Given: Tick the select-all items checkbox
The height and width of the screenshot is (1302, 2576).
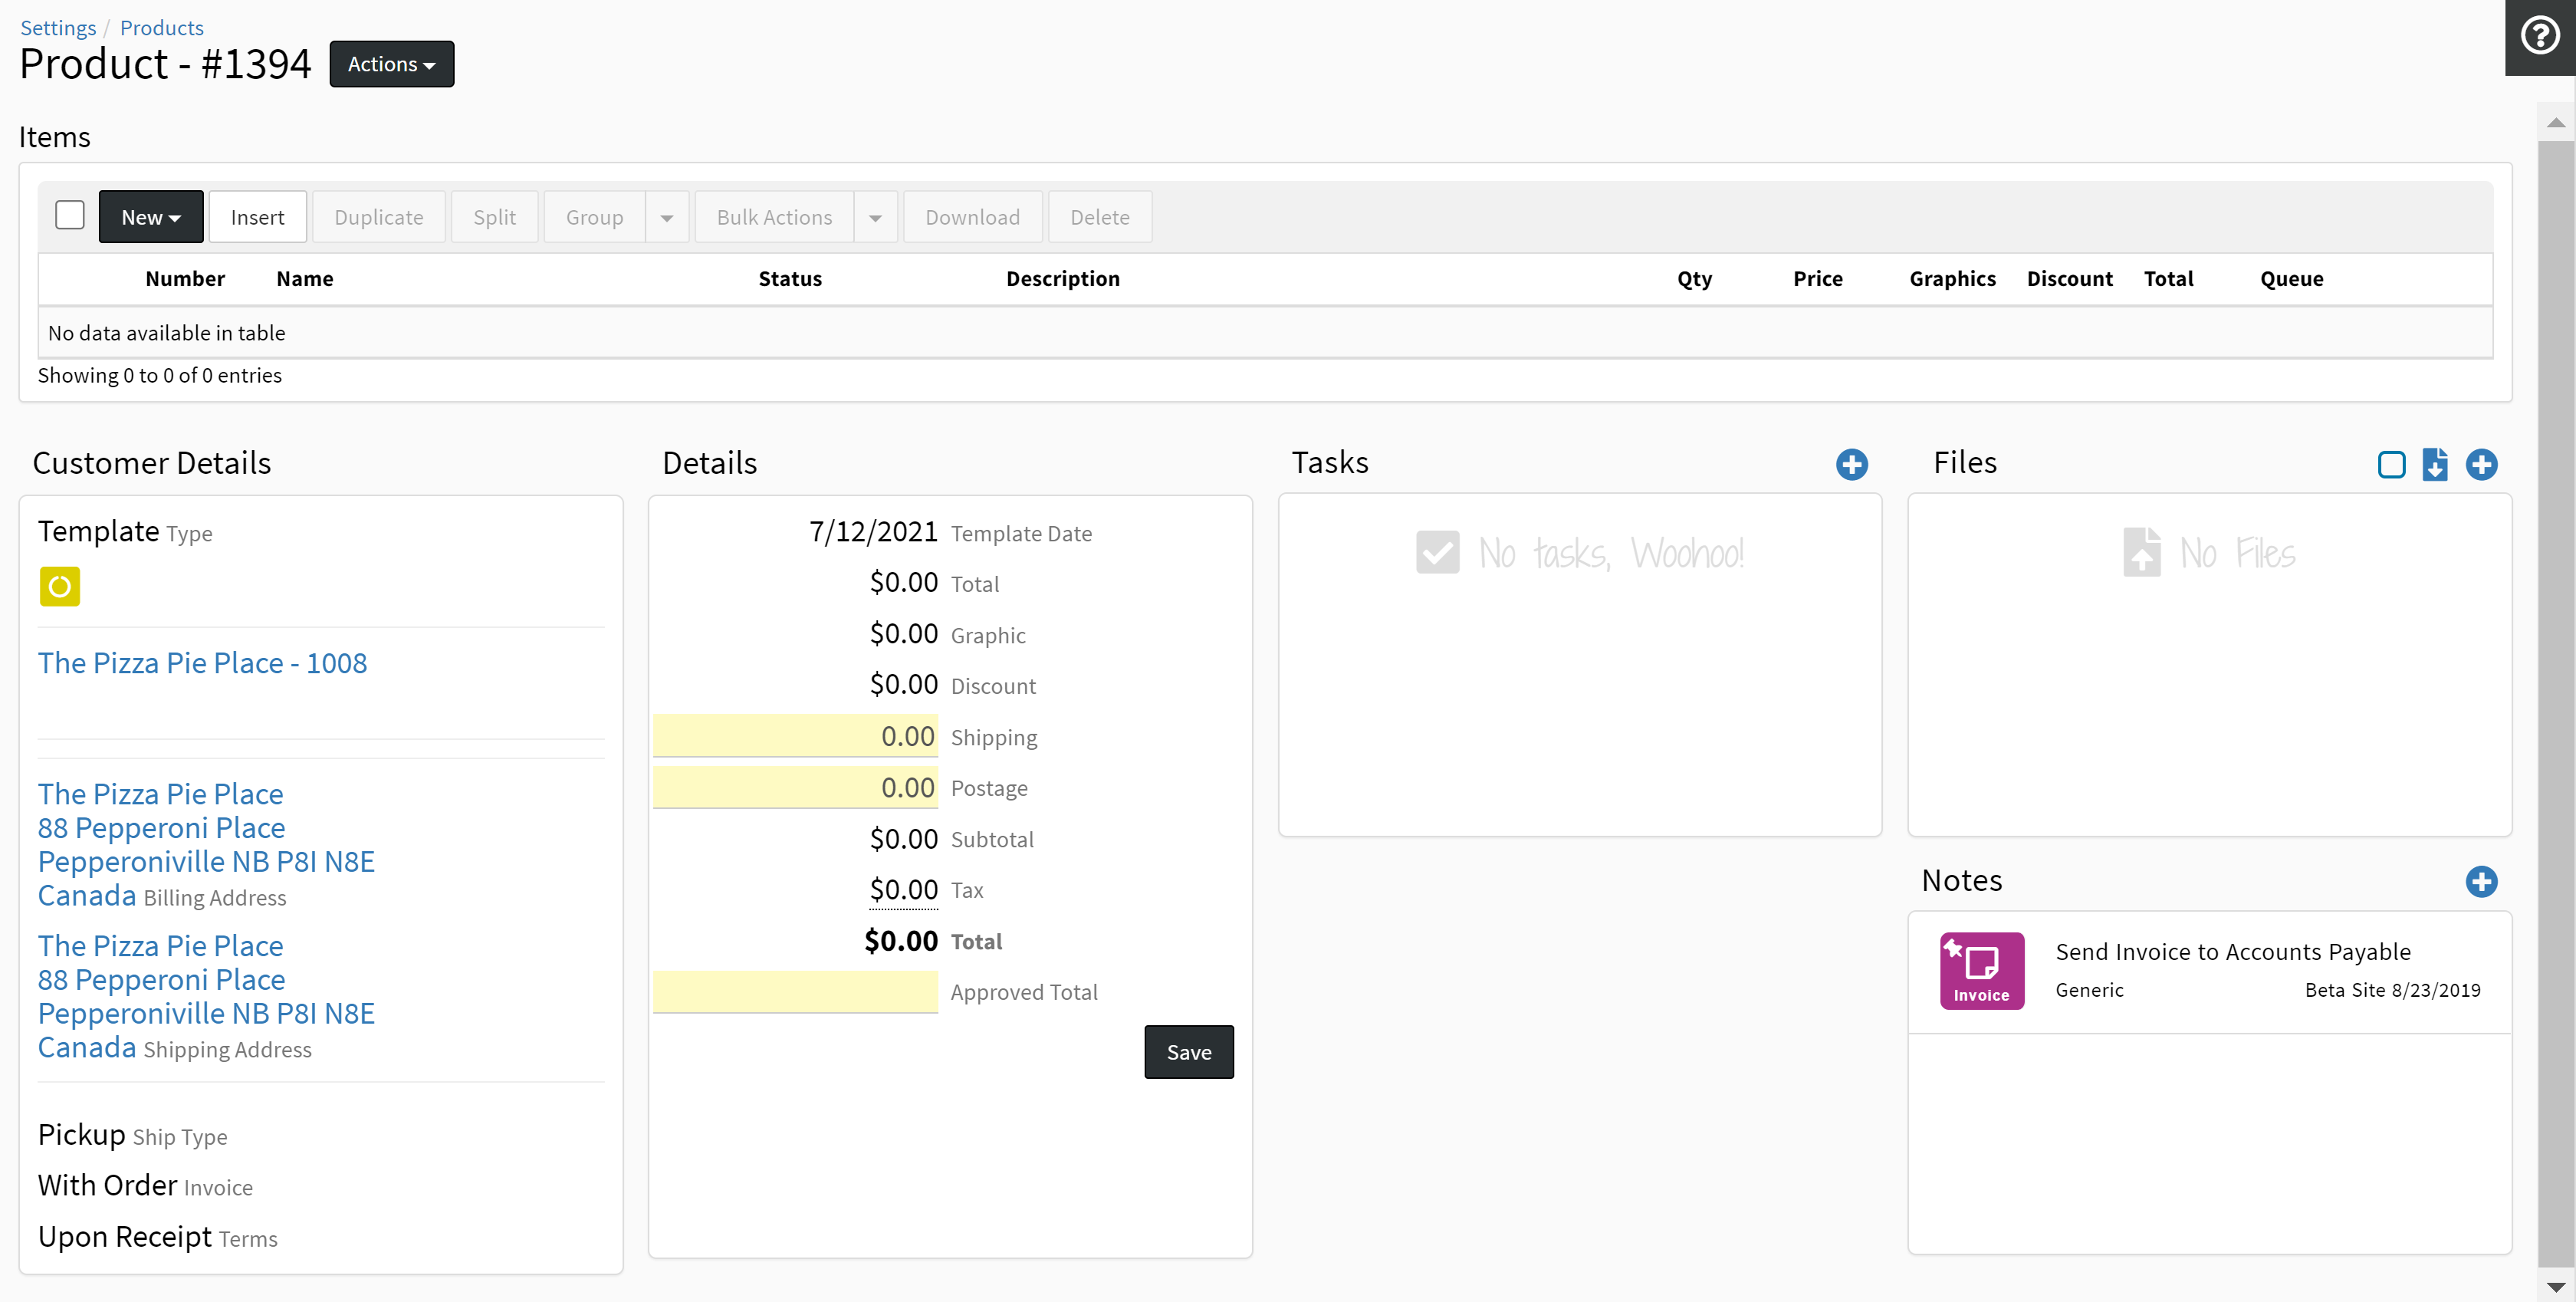Looking at the screenshot, I should [x=70, y=216].
